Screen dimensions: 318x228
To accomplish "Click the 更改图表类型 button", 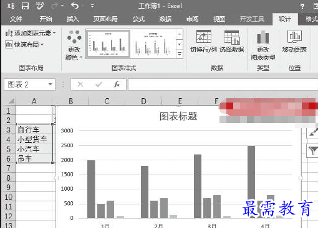I will (x=263, y=45).
